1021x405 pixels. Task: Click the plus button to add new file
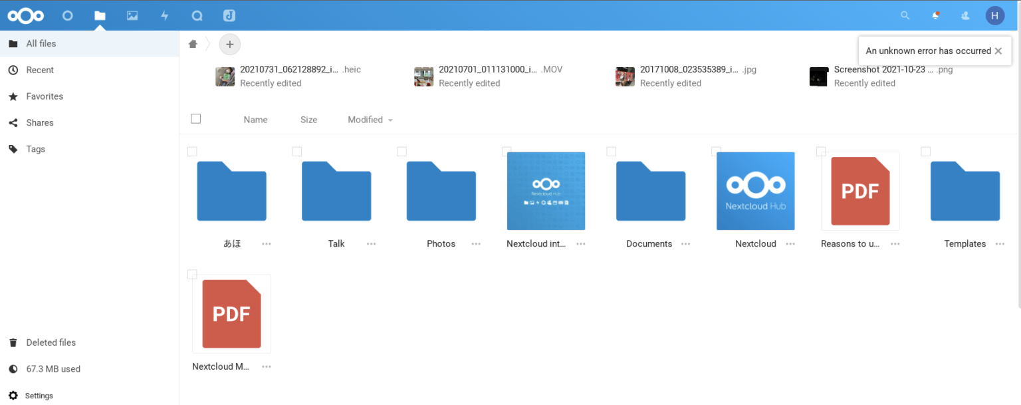click(229, 44)
